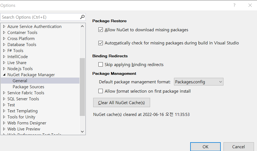
Task: Expand Text Templating node arrow
Action: point(4,111)
